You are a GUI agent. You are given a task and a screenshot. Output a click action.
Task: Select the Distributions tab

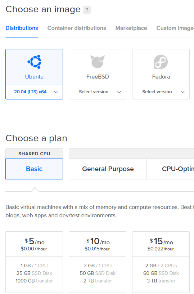point(22,28)
